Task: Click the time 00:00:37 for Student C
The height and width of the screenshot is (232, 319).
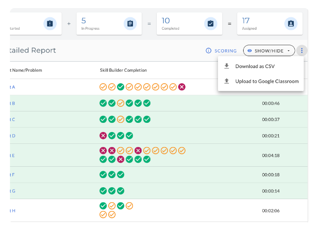Action: click(x=271, y=120)
